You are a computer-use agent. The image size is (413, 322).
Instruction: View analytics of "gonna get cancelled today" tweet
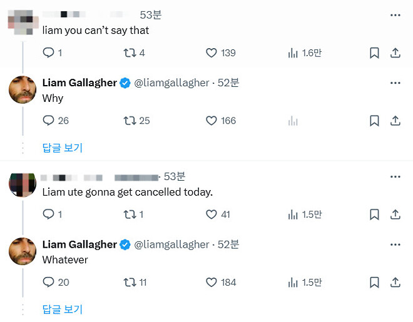point(293,214)
